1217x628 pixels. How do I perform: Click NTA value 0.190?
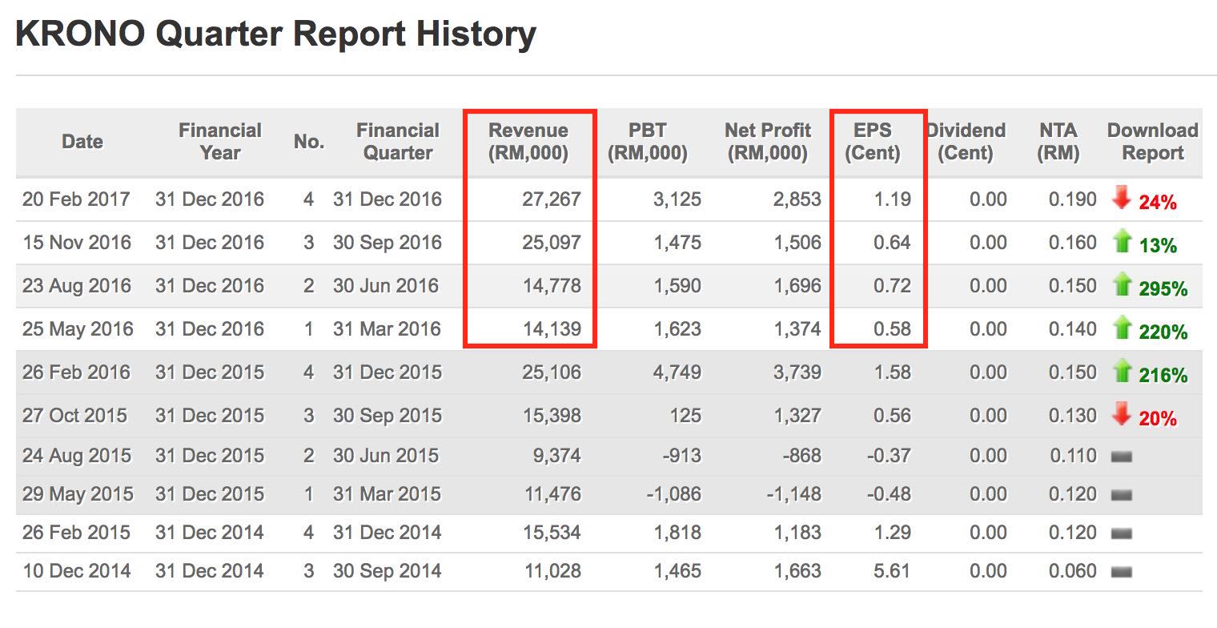click(x=1073, y=199)
